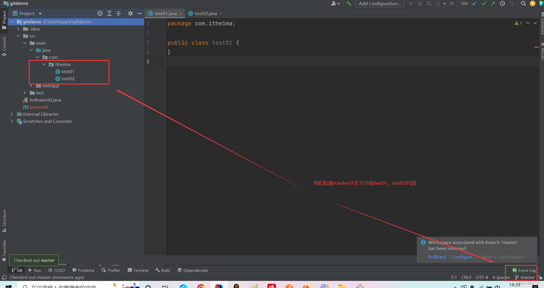This screenshot has height=288, width=544.
Task: Click the Rollback link in notification
Action: pyautogui.click(x=437, y=257)
